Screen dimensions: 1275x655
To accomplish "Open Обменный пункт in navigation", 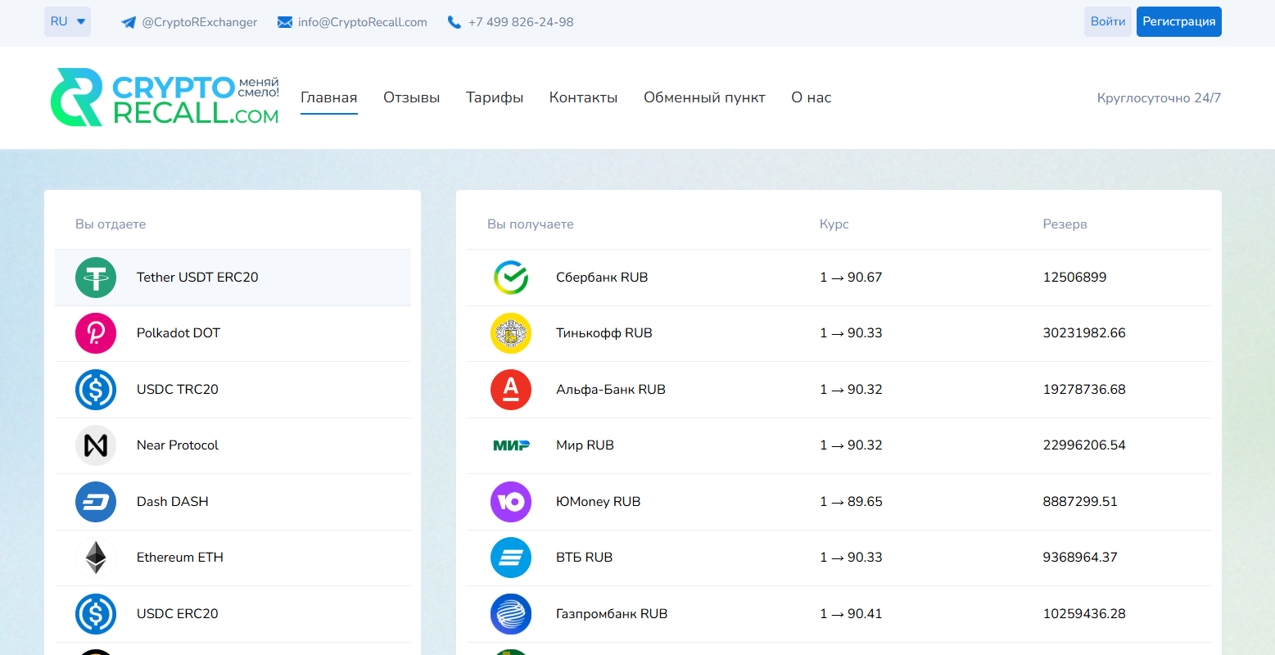I will 704,97.
